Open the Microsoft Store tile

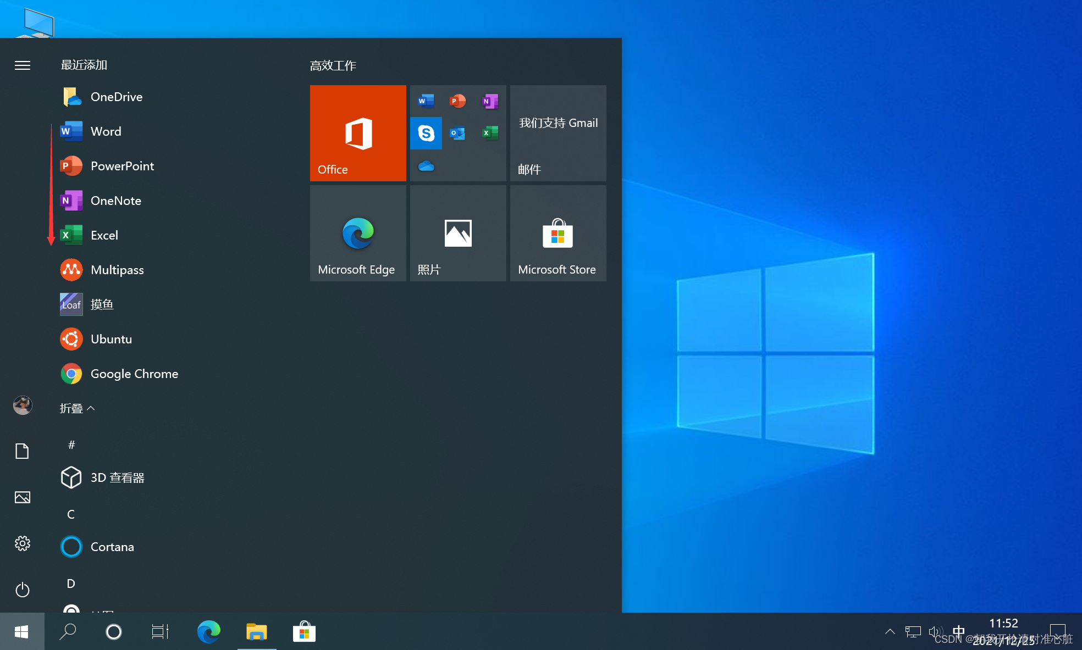(x=558, y=233)
